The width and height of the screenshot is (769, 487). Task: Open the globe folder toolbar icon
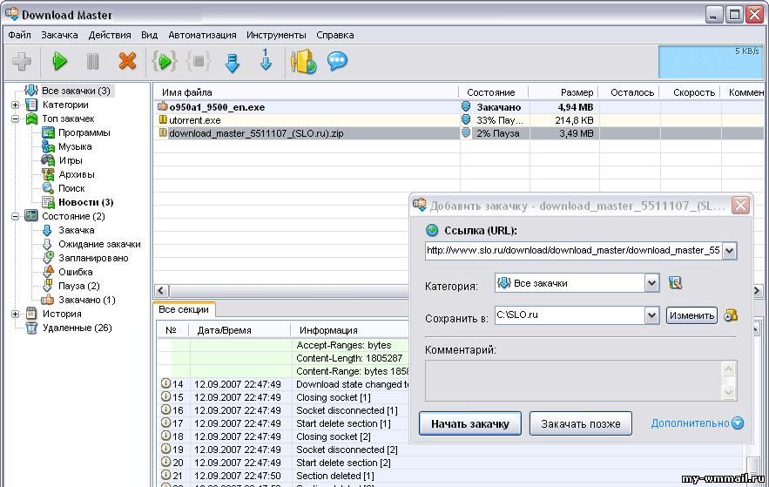tap(304, 62)
